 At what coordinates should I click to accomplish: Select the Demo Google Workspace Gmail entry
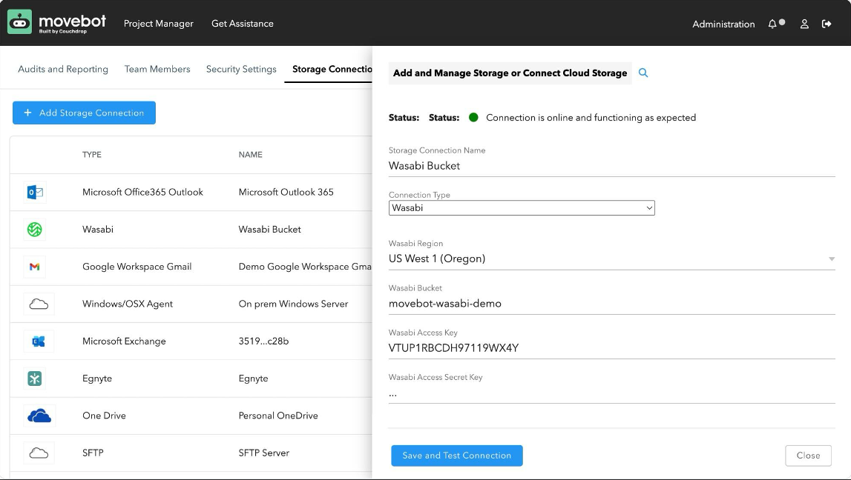[x=305, y=267]
